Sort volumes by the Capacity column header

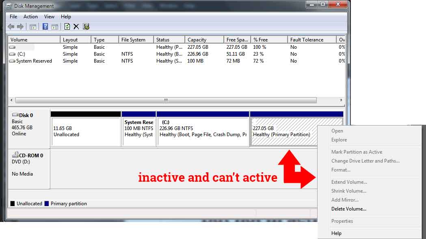pyautogui.click(x=204, y=39)
